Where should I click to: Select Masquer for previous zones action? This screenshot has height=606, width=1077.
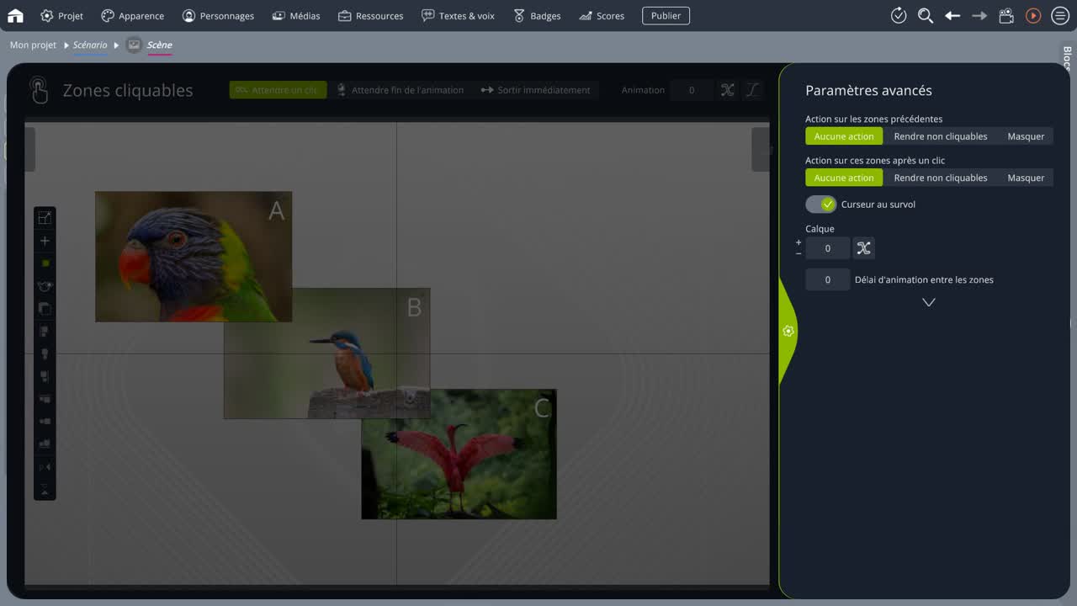(x=1026, y=136)
